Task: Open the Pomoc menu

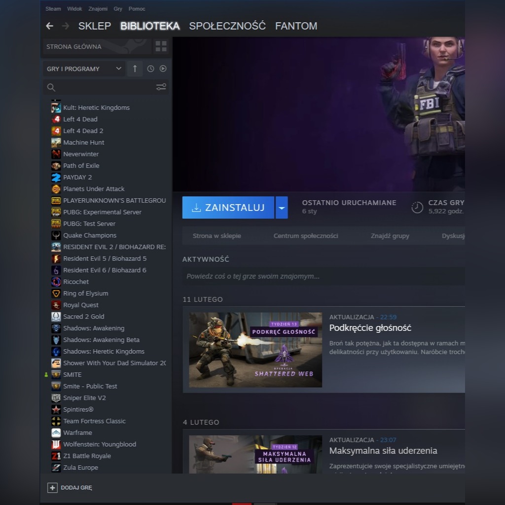Action: [137, 9]
